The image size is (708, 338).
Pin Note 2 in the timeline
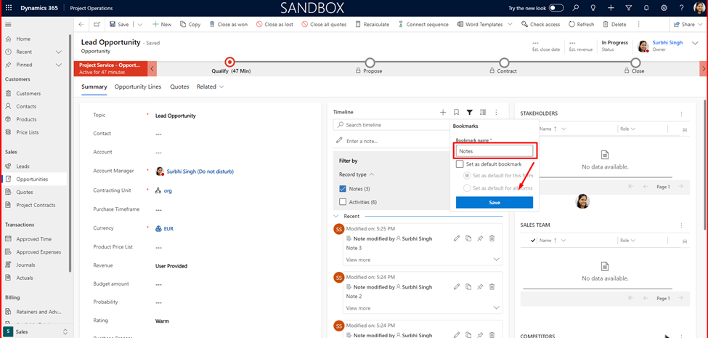tap(480, 287)
